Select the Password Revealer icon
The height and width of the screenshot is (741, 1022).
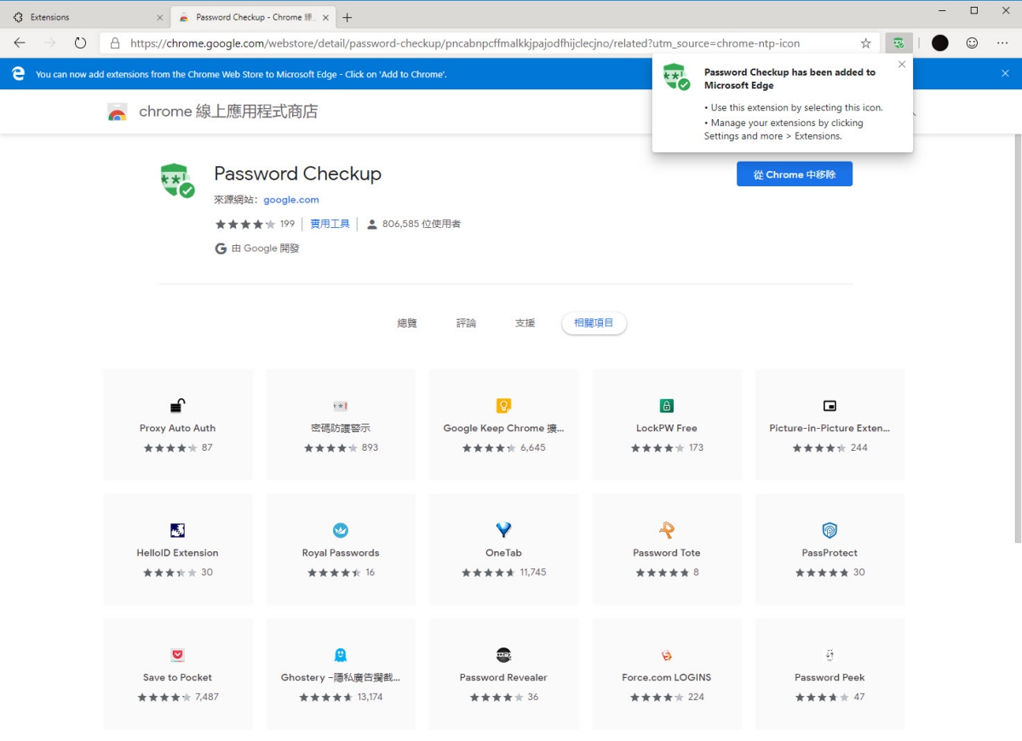(503, 655)
